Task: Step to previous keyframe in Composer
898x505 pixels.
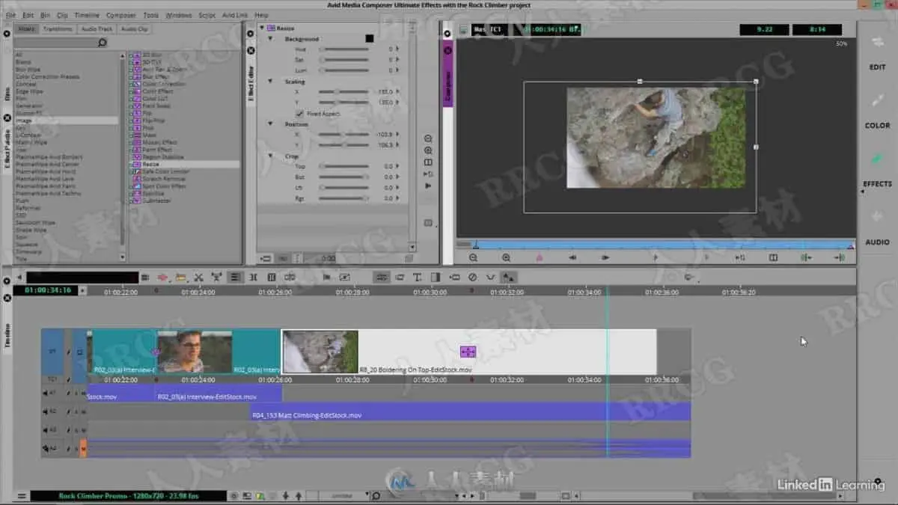Action: pos(572,257)
